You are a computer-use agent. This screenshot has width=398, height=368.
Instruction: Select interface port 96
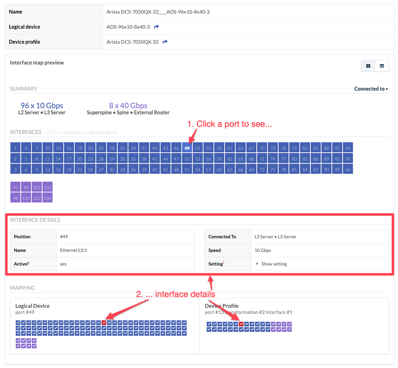click(348, 169)
